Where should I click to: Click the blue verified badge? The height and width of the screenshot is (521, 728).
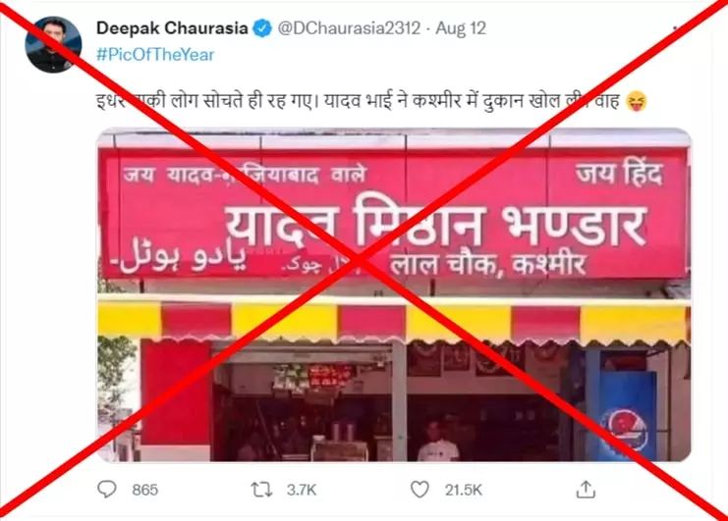262,28
